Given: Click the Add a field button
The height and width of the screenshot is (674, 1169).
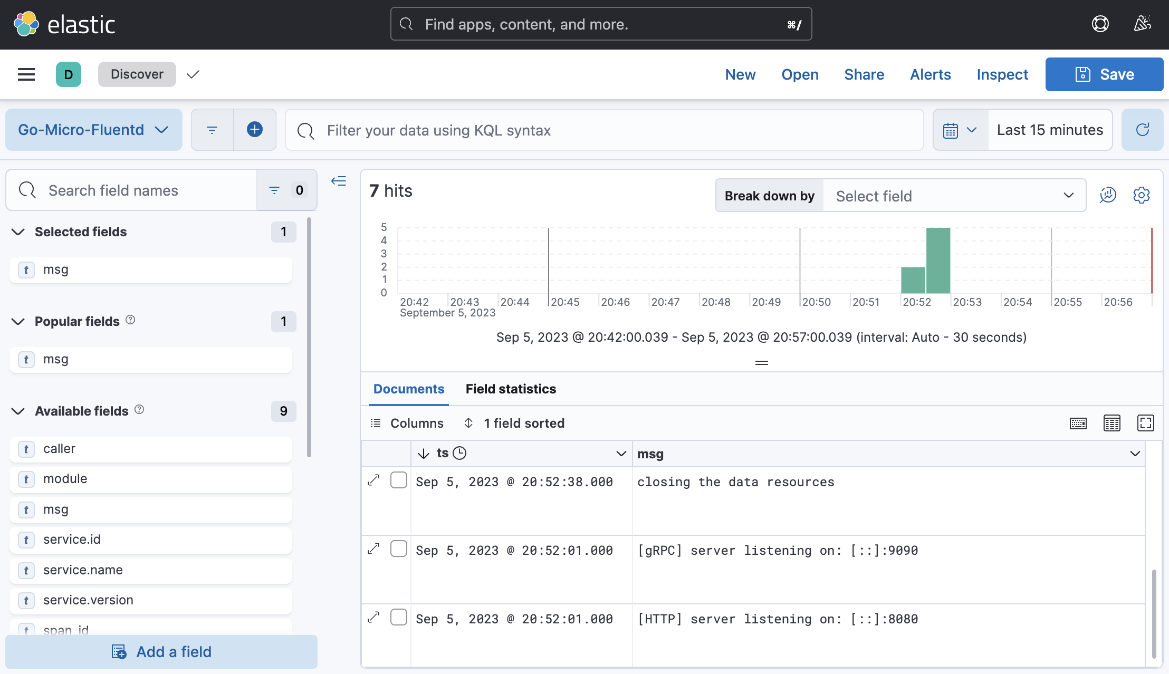Looking at the screenshot, I should click(161, 652).
